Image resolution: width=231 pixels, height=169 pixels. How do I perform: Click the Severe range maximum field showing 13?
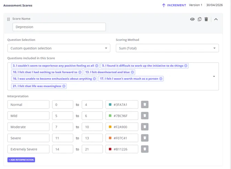[92, 138]
